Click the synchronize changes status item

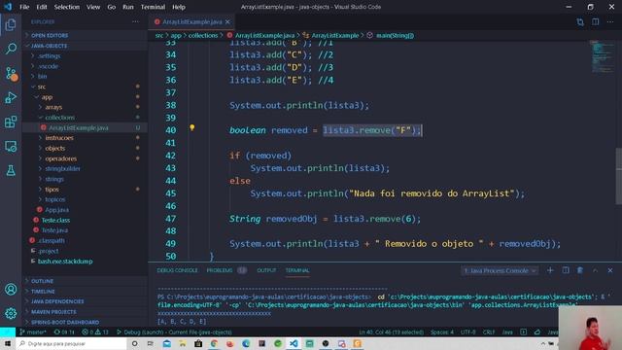tap(64, 332)
